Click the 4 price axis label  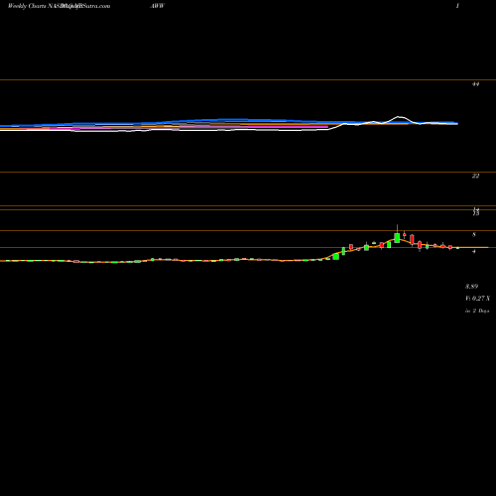coord(474,252)
